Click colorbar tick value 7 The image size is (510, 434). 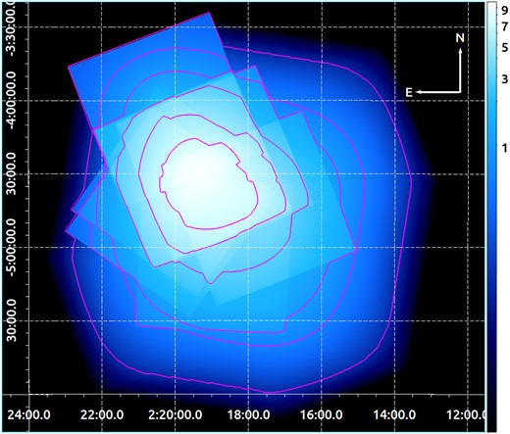tap(504, 26)
